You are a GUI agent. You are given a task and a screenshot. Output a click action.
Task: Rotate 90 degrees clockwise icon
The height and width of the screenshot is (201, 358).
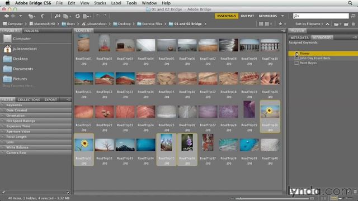105,16
